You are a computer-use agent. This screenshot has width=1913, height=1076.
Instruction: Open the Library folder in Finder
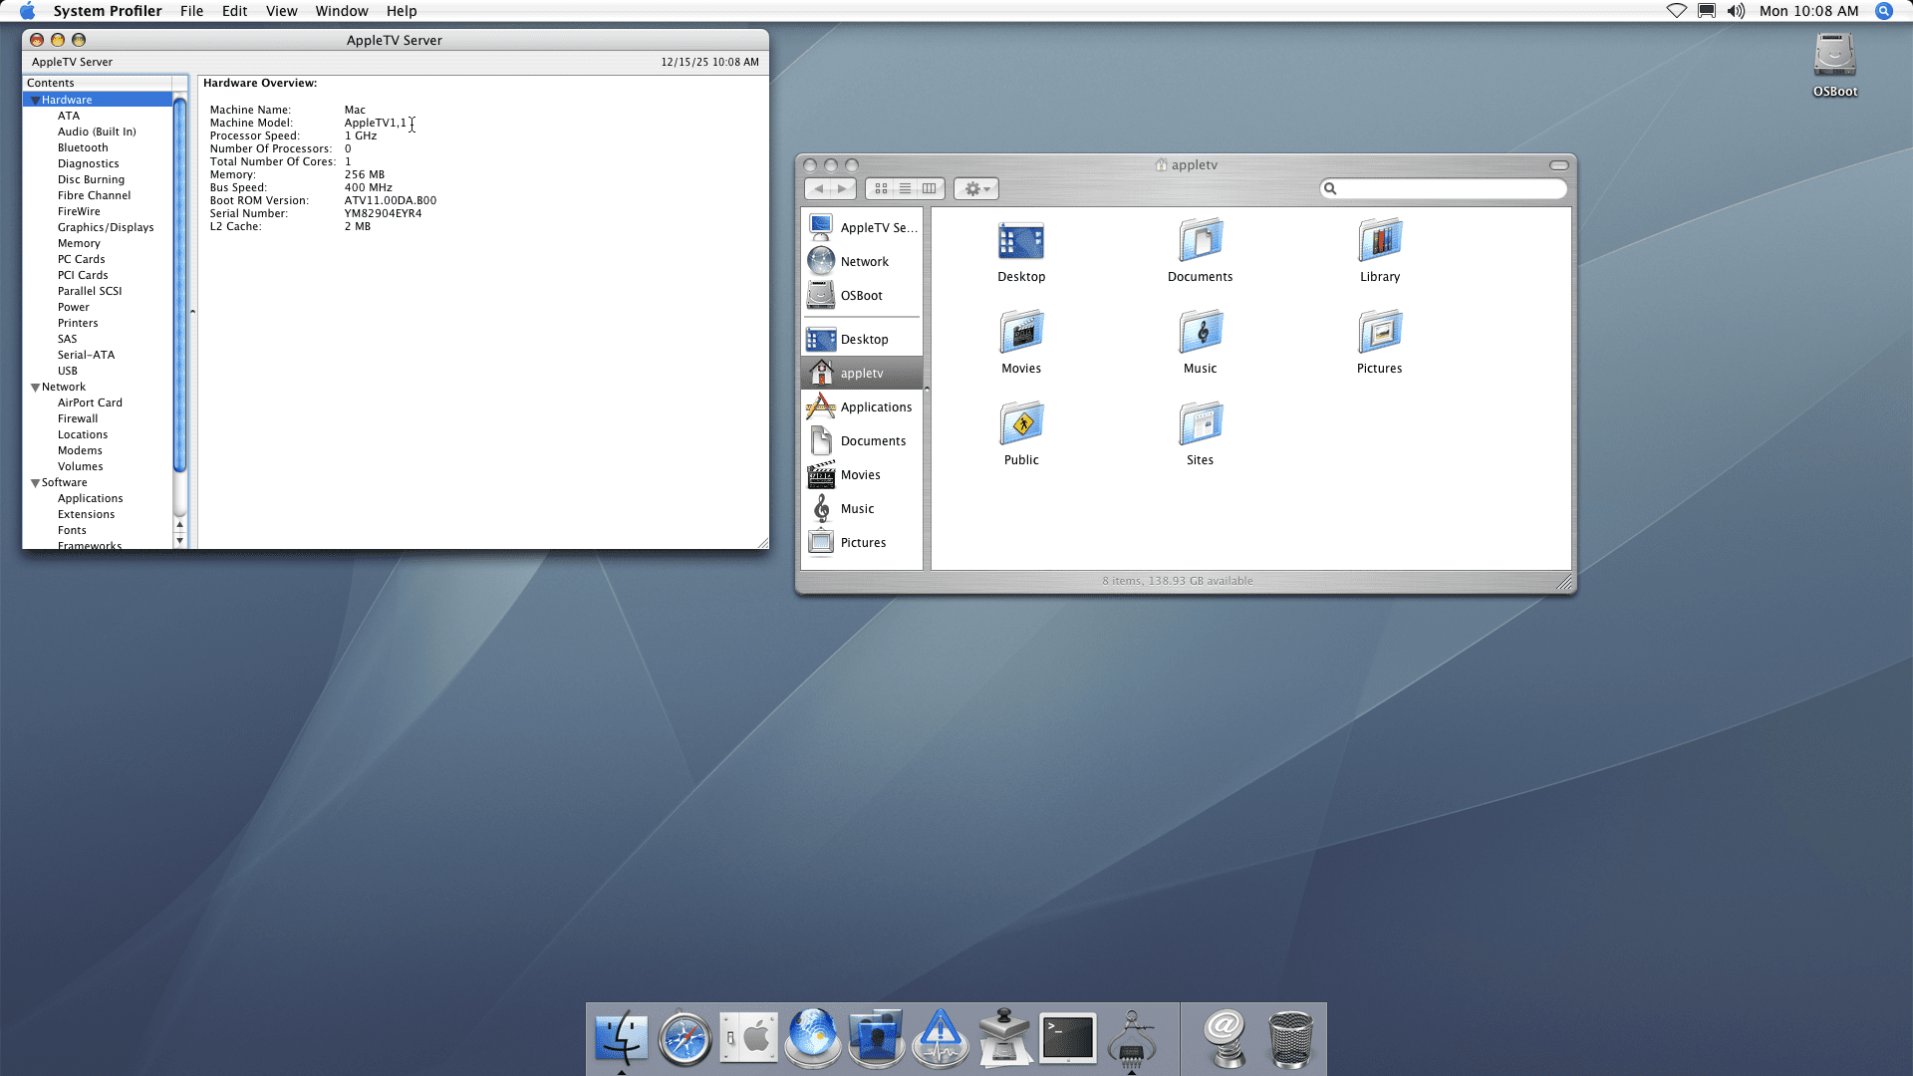coord(1379,242)
